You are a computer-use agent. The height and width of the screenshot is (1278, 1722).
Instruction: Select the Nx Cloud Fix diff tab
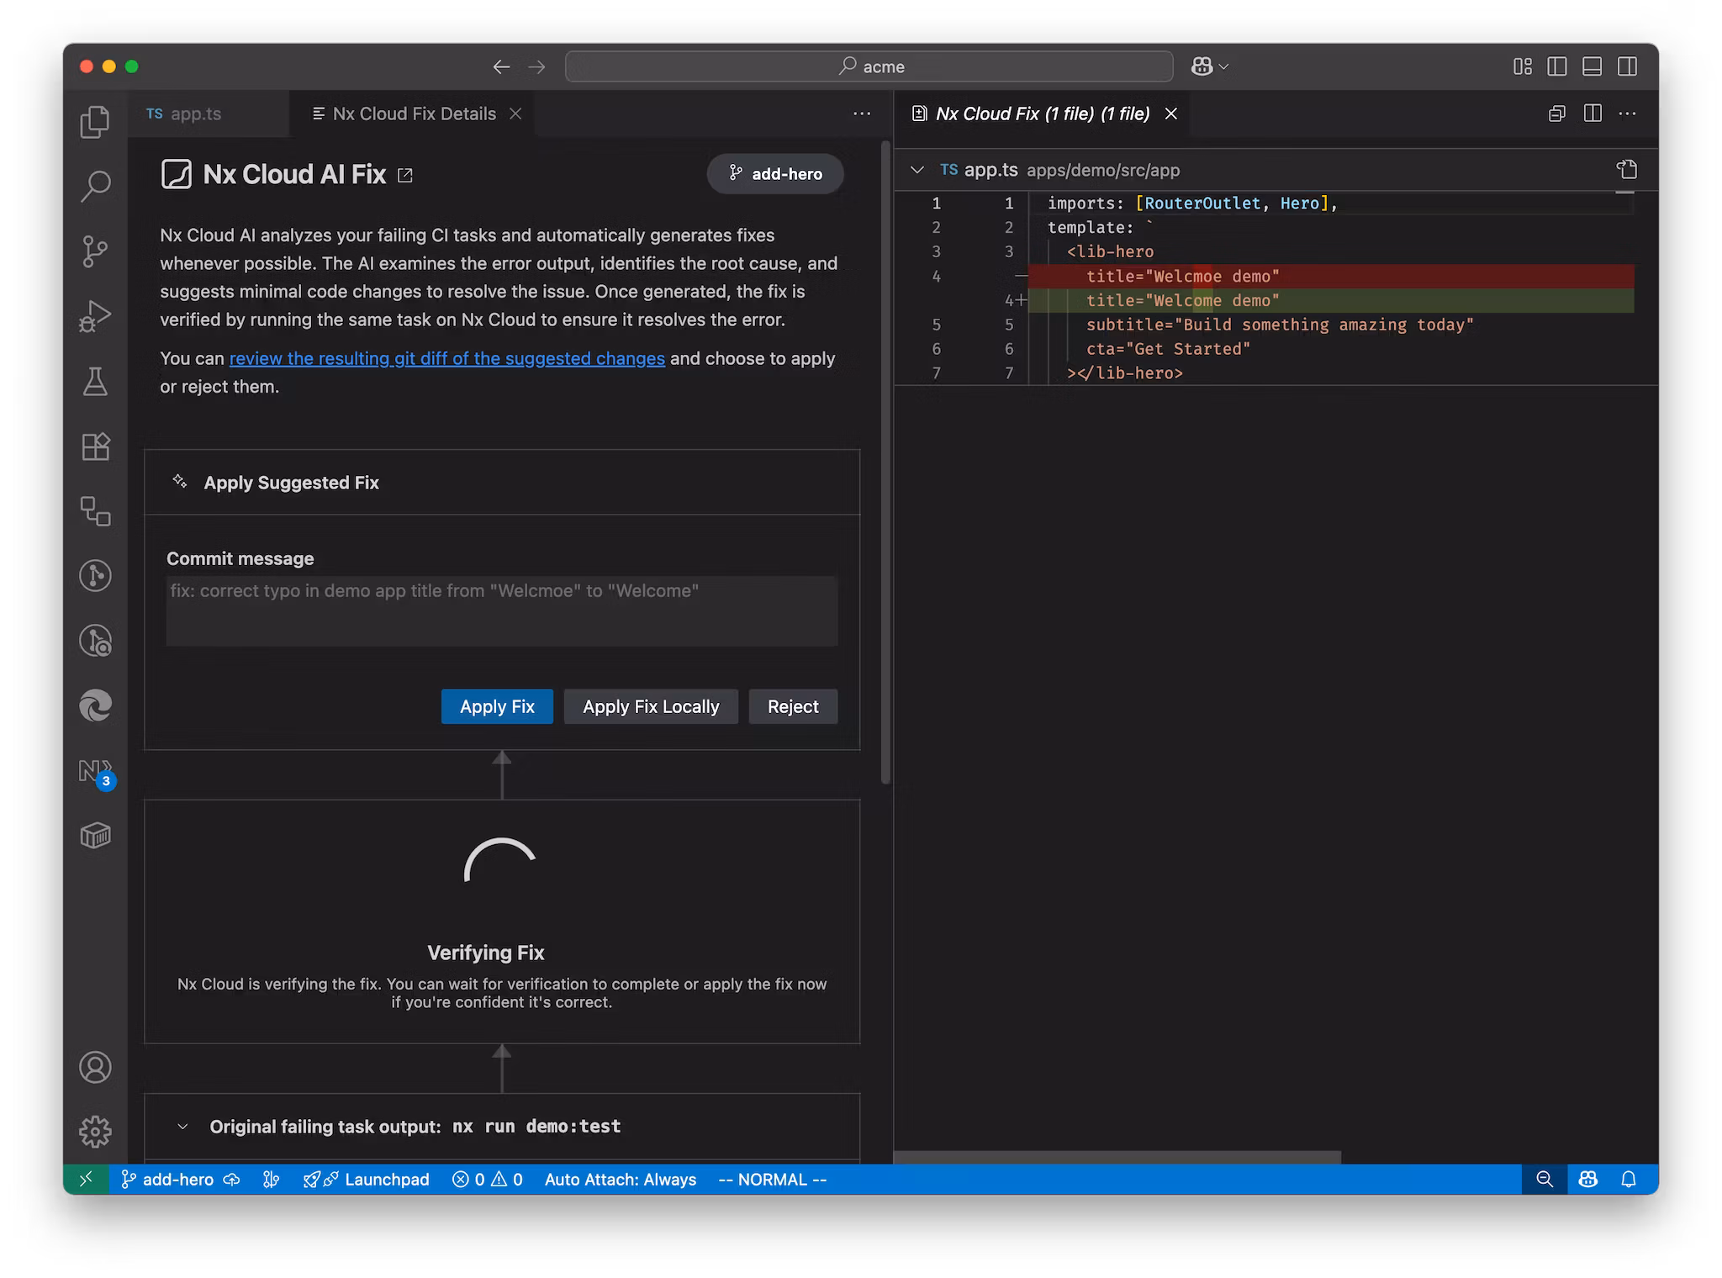click(1042, 114)
